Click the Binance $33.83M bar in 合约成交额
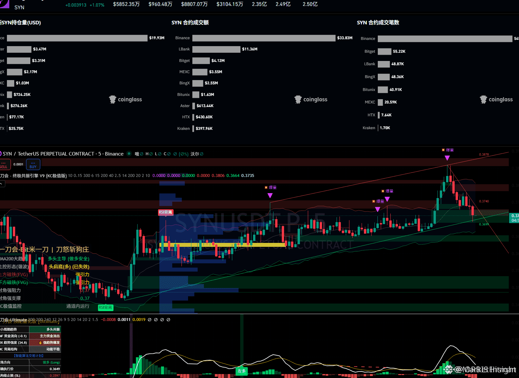Screen dimensions: 519x378 (264, 38)
